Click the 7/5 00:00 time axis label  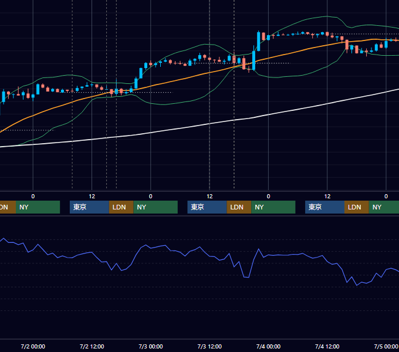click(386, 346)
